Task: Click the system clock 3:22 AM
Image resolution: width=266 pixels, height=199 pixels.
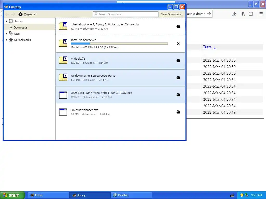Action: point(256,195)
